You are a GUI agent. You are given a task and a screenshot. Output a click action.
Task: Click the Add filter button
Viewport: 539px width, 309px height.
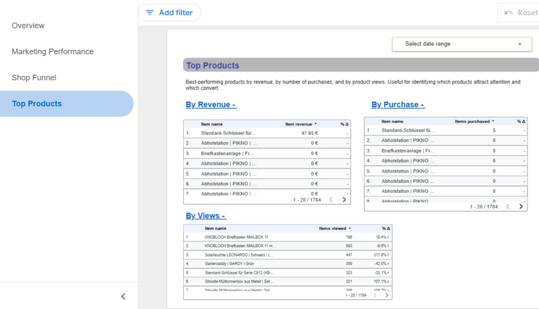[x=170, y=13]
